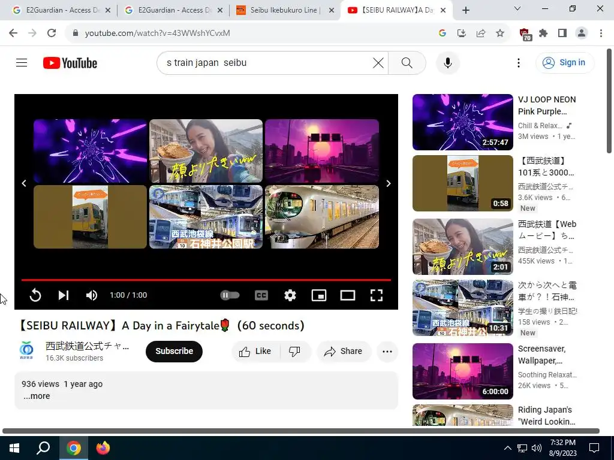Image resolution: width=614 pixels, height=460 pixels.
Task: Click the search magnifier button
Action: (x=407, y=62)
